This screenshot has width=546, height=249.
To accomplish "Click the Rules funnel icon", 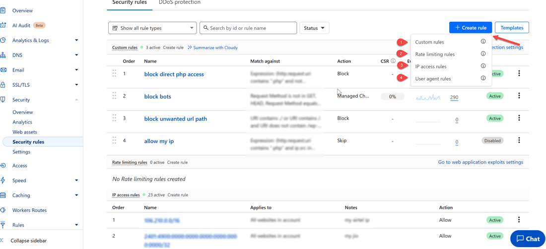I will point(3,225).
